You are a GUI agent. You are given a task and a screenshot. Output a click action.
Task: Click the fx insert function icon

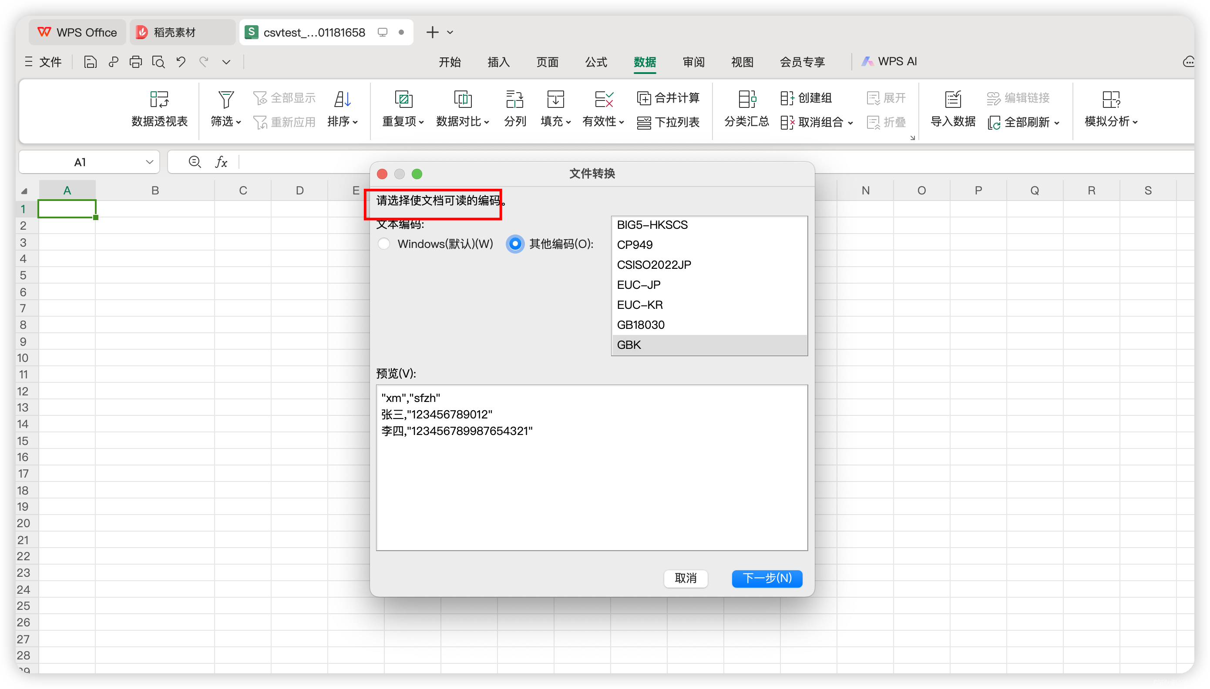tap(221, 162)
